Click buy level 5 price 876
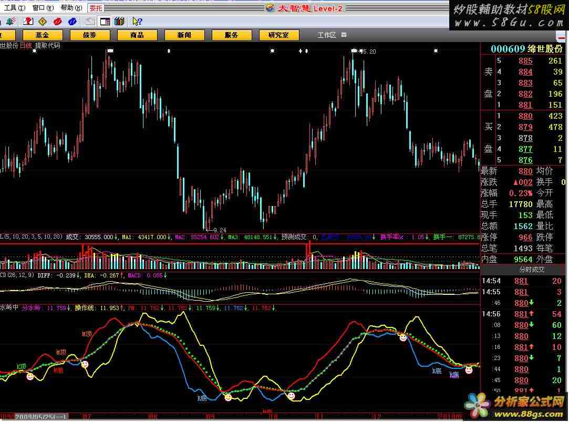The width and height of the screenshot is (569, 422). point(525,160)
